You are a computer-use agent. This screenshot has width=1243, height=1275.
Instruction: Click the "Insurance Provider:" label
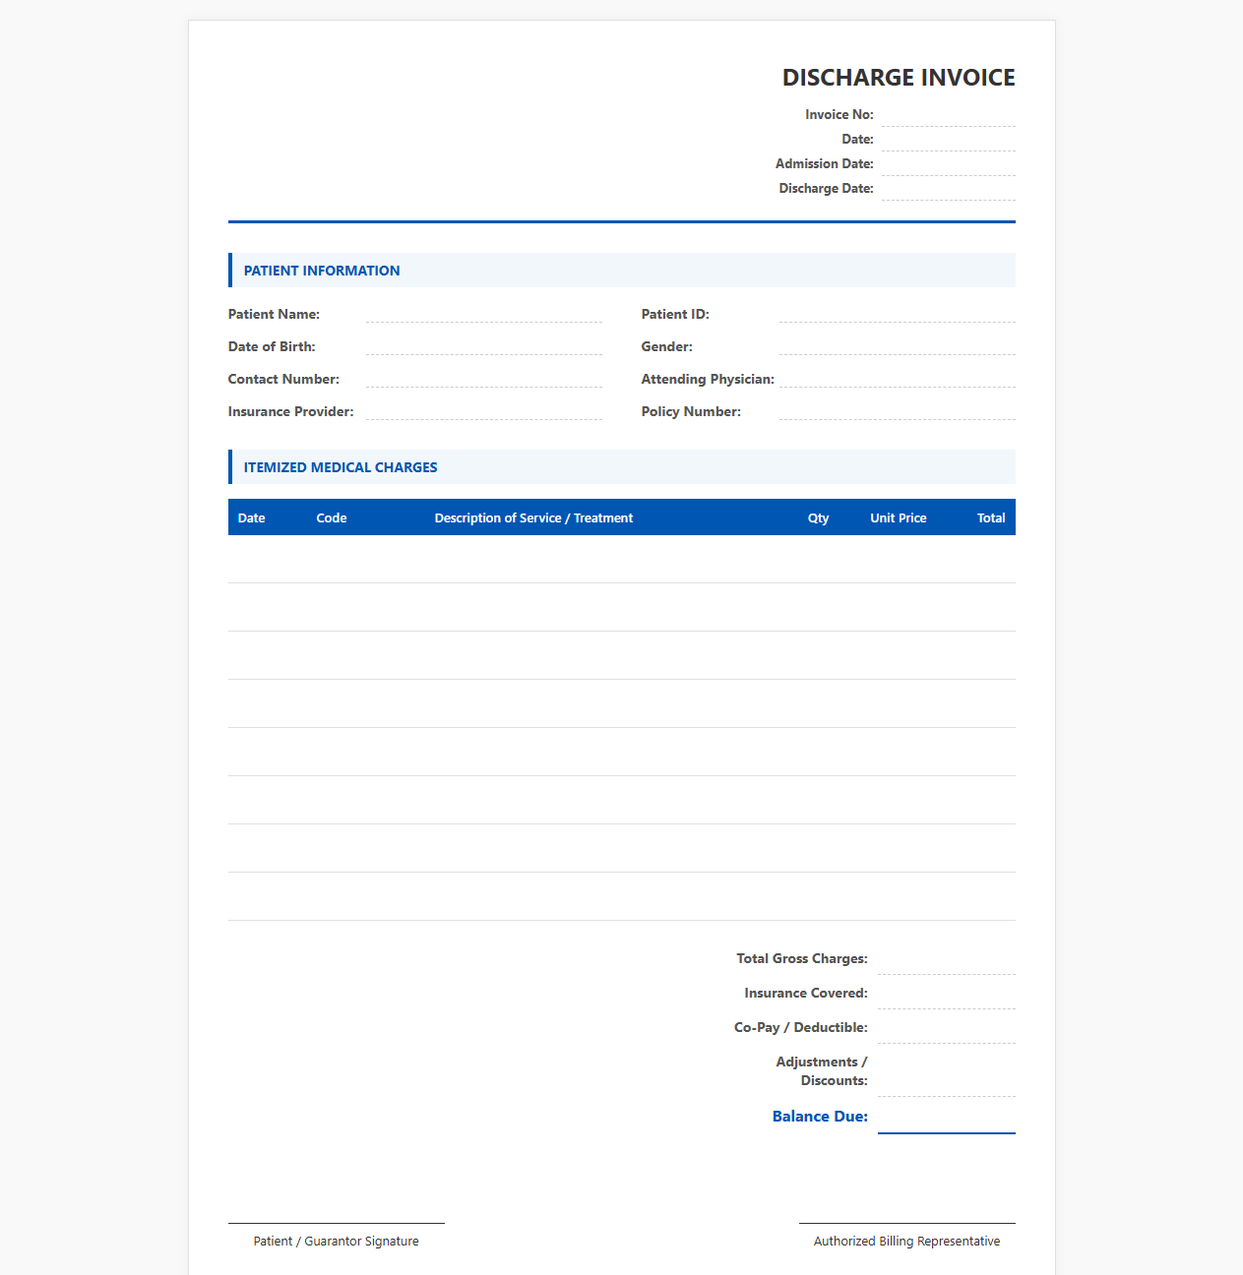tap(291, 411)
